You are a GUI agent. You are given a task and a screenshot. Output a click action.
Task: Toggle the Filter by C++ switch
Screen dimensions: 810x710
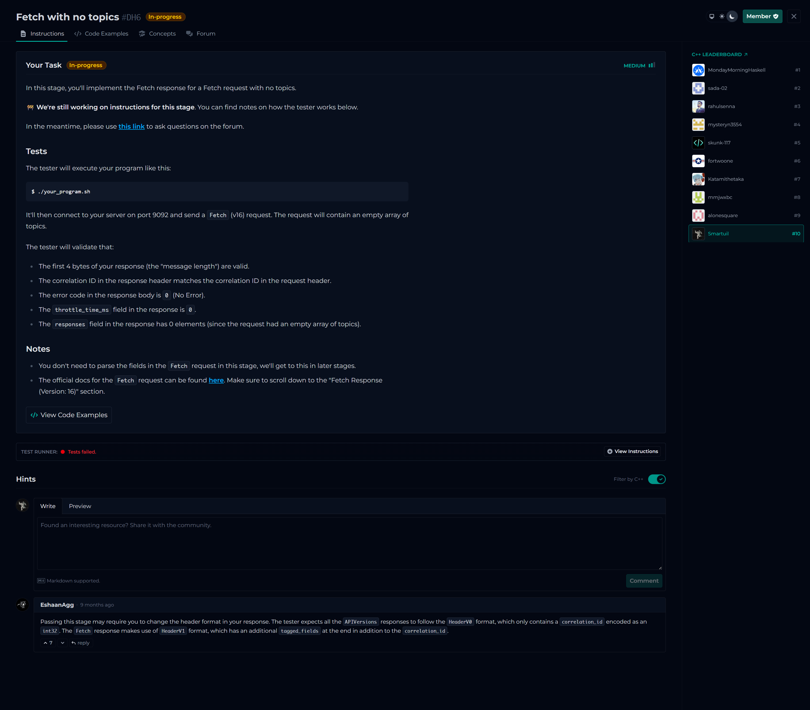657,479
